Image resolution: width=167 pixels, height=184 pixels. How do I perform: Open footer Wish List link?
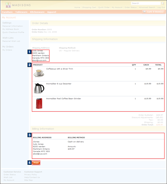pos(8,177)
